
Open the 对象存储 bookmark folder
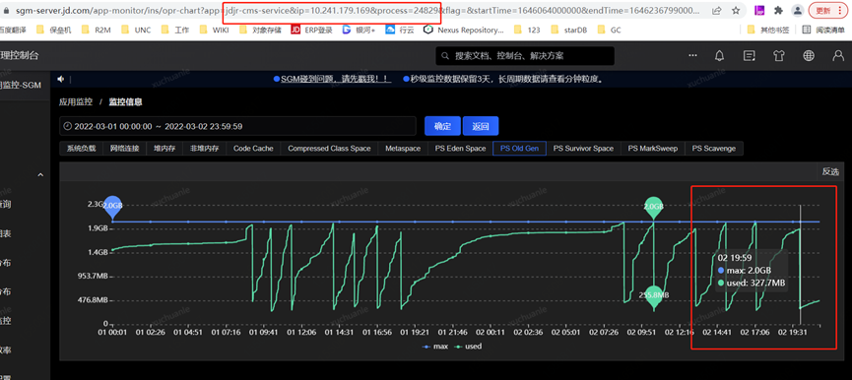click(261, 31)
